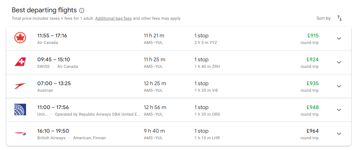Click the Air Canada maple leaf logo
The image size is (352, 150).
pyautogui.click(x=20, y=38)
